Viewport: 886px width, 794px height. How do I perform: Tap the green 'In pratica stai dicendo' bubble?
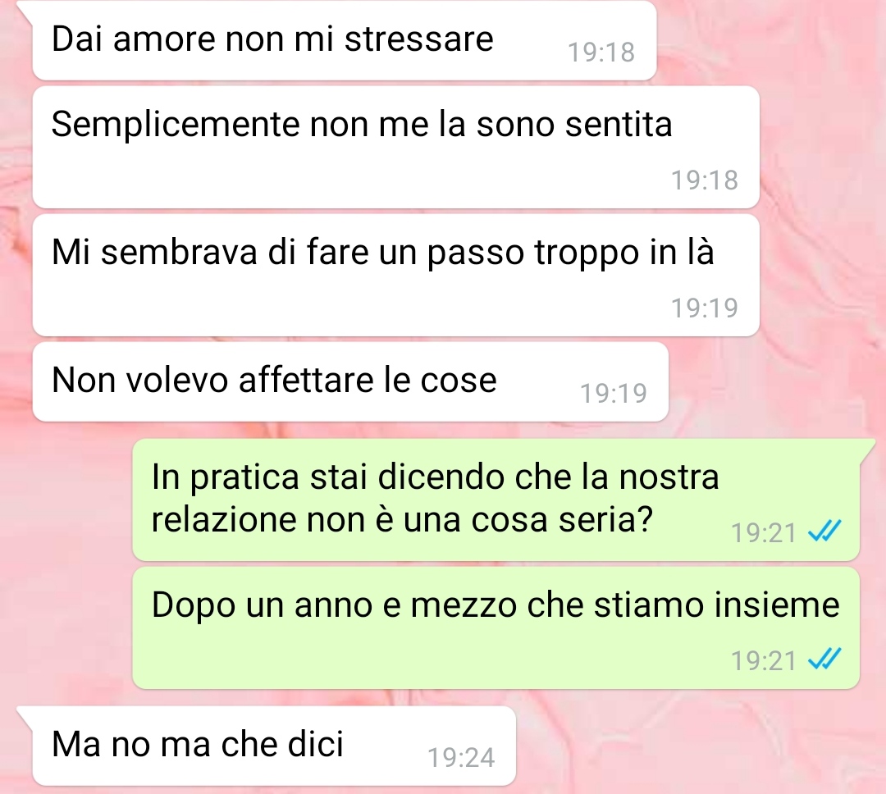tap(496, 500)
